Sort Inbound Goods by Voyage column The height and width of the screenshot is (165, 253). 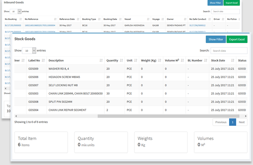point(158,19)
